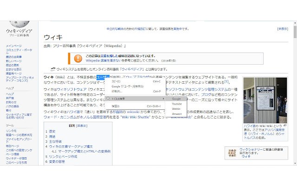Open この版への固定リンク tools link
This screenshot has height=186, width=297.
click(x=19, y=150)
